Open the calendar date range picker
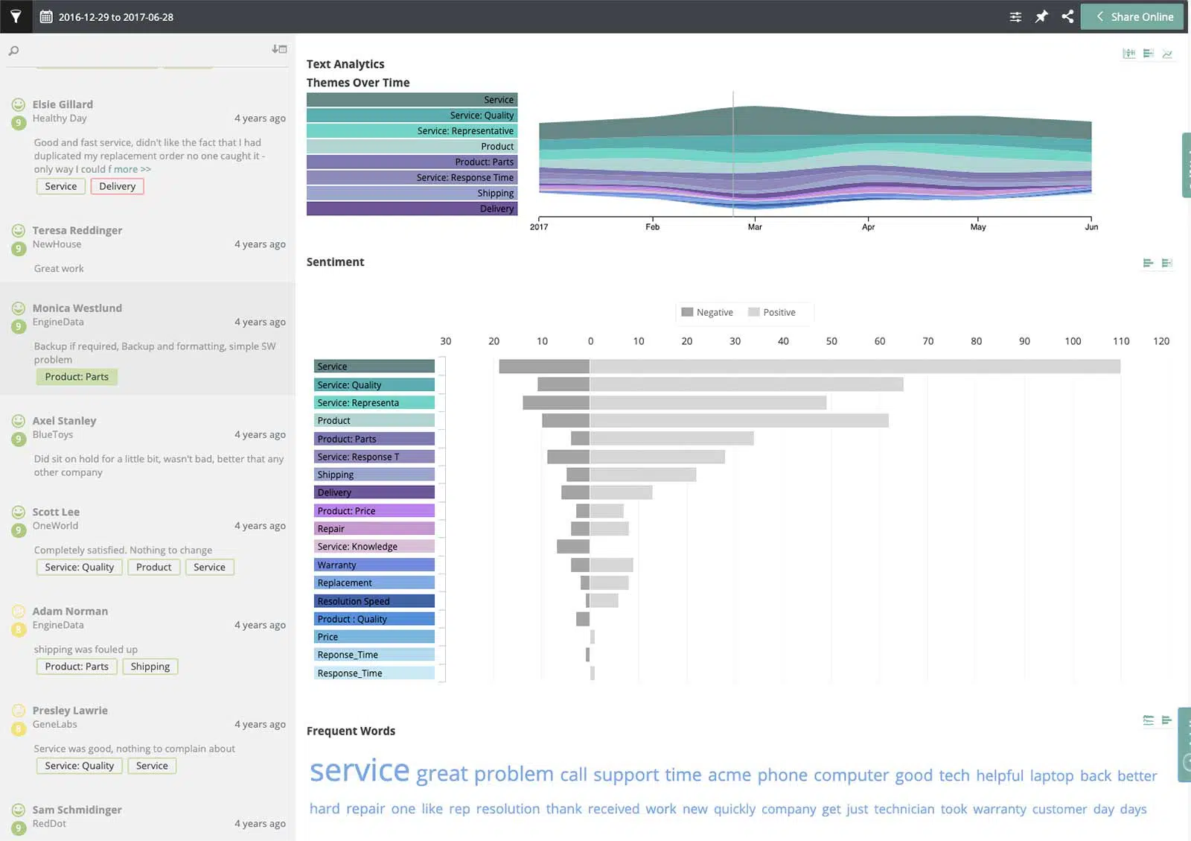The width and height of the screenshot is (1191, 841). coord(46,16)
